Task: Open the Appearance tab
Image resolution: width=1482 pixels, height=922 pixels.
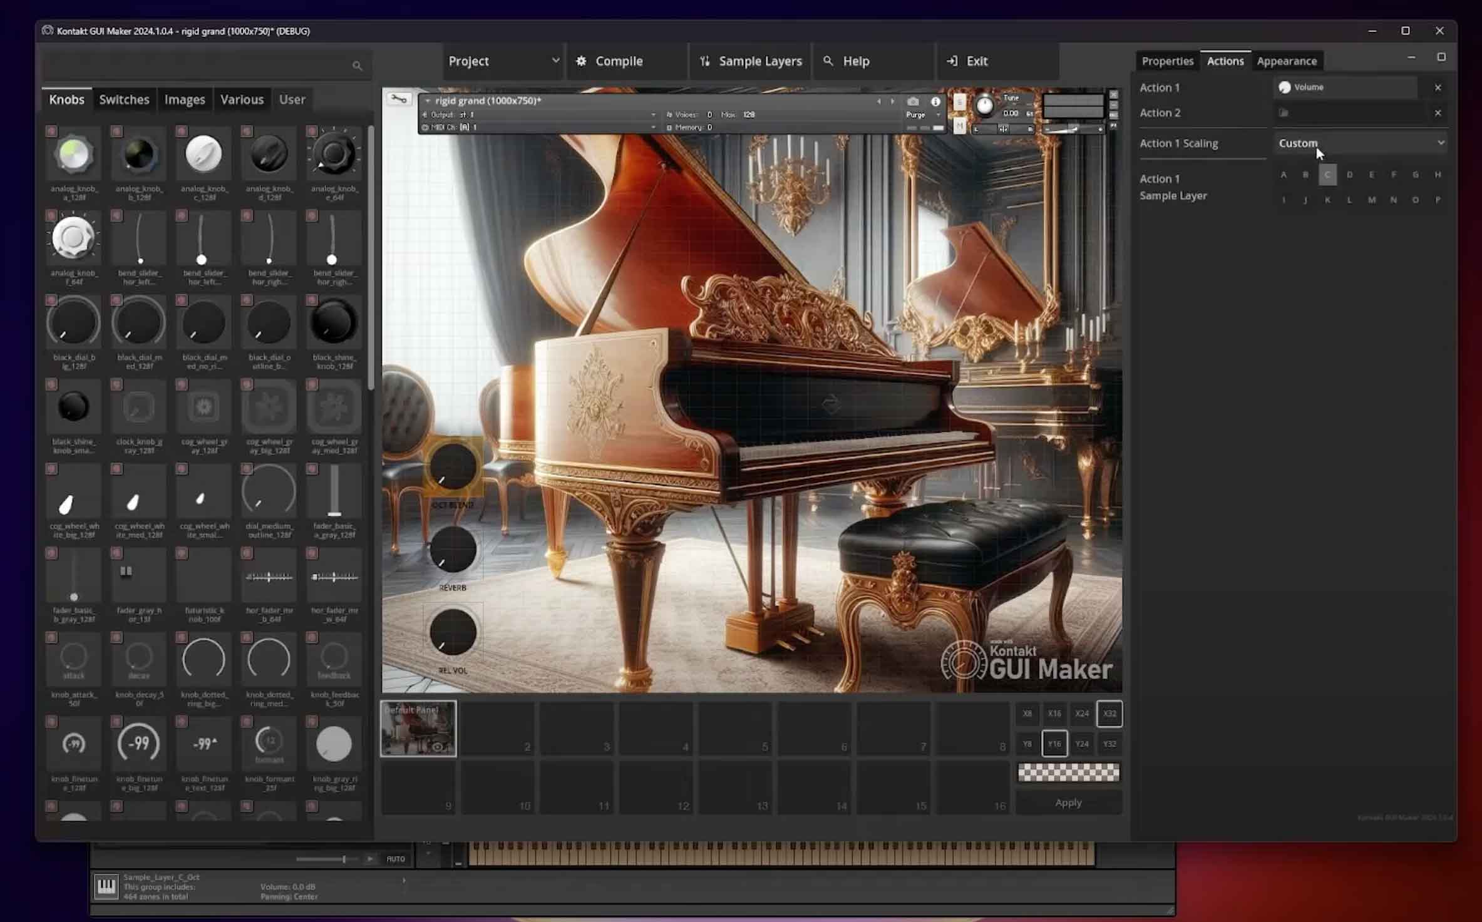Action: pyautogui.click(x=1287, y=61)
